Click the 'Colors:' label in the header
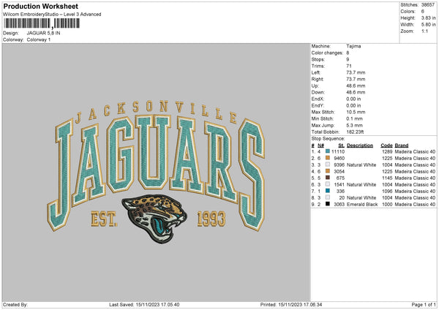 pos(408,12)
